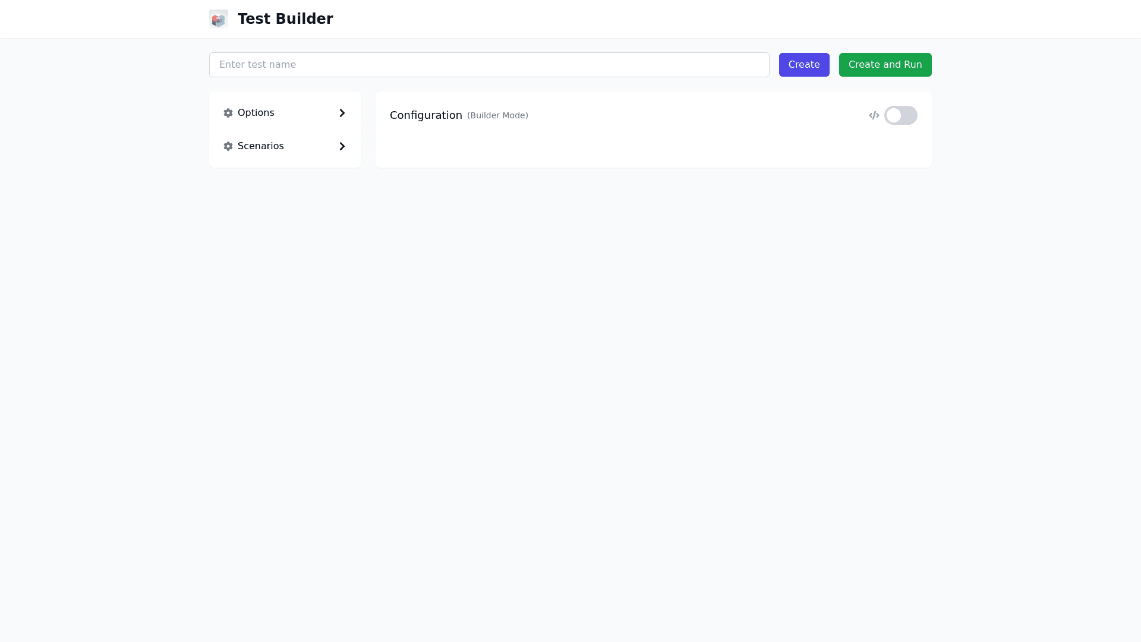Click the Create button

[x=803, y=64]
